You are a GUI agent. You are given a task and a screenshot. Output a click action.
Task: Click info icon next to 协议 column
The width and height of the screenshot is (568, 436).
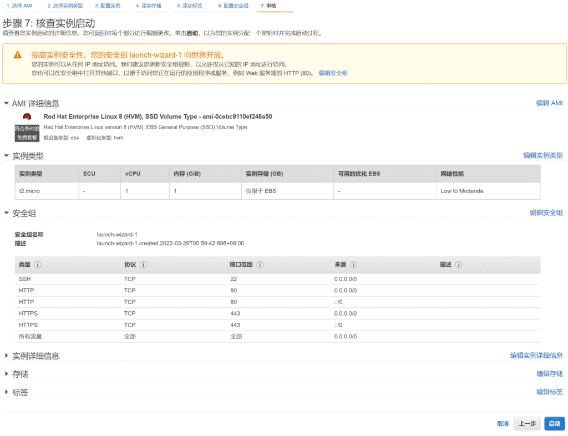click(143, 265)
